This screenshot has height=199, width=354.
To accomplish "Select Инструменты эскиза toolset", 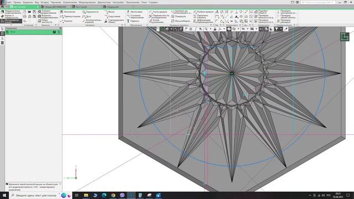I will [x=11, y=21].
